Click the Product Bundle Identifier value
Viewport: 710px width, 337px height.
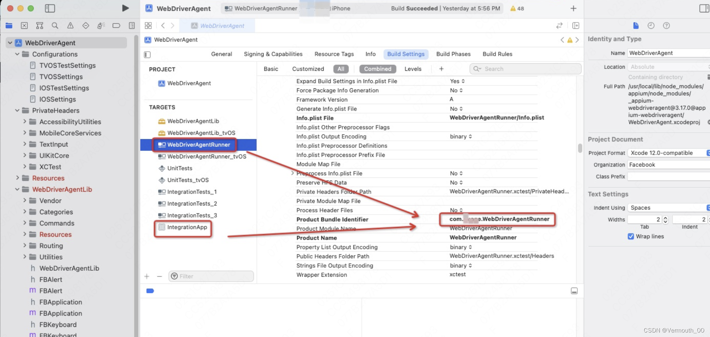coord(499,219)
